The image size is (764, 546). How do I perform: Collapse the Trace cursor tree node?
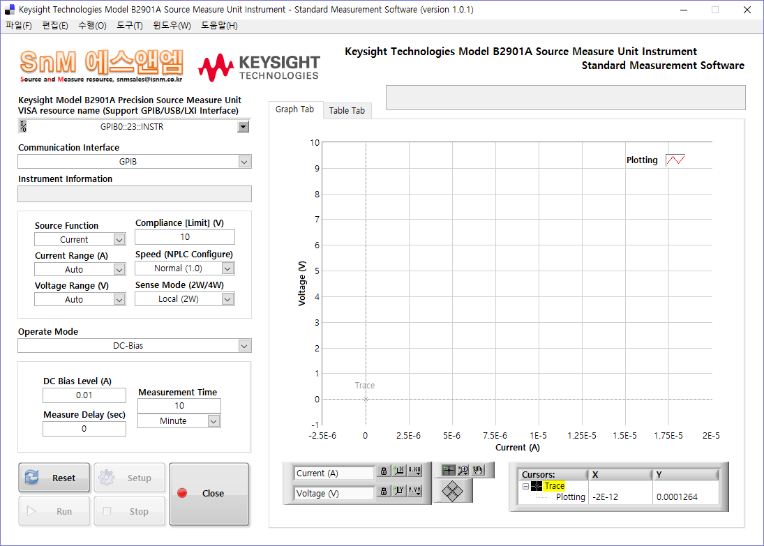[x=526, y=486]
